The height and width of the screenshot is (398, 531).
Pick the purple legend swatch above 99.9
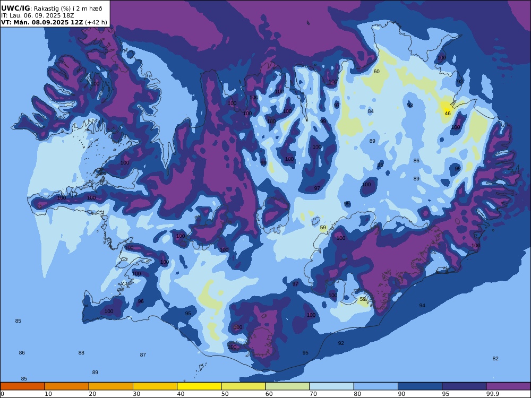coord(508,386)
